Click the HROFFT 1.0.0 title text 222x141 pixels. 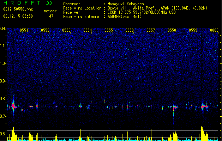pos(28,3)
